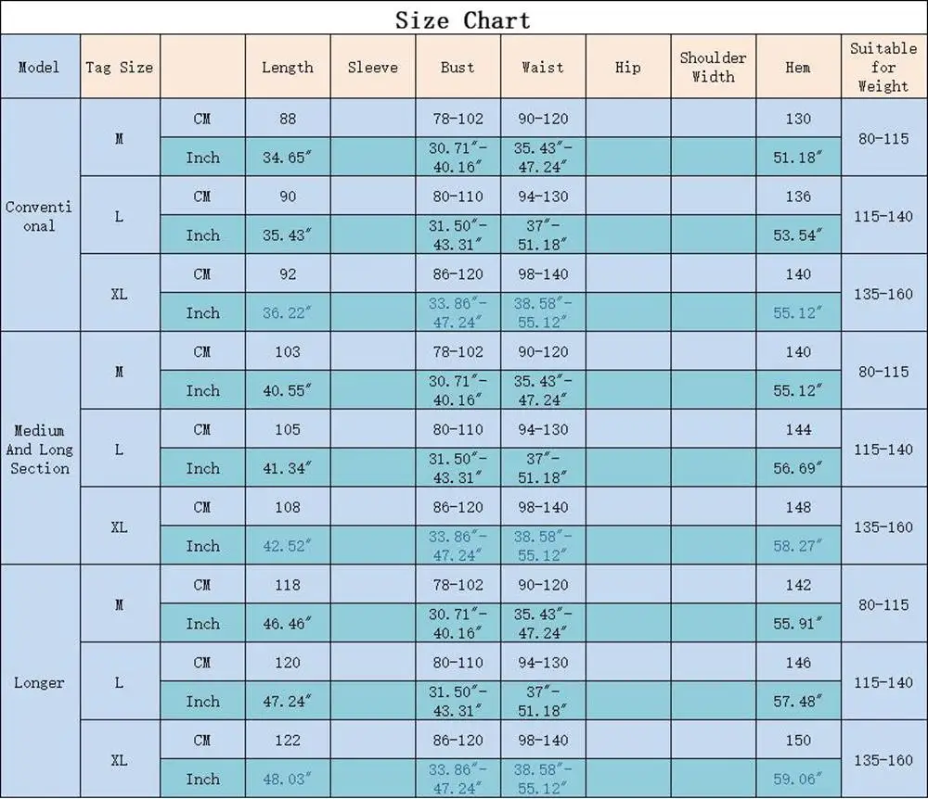Click the Waist column header
This screenshot has height=799, width=928.
543,67
